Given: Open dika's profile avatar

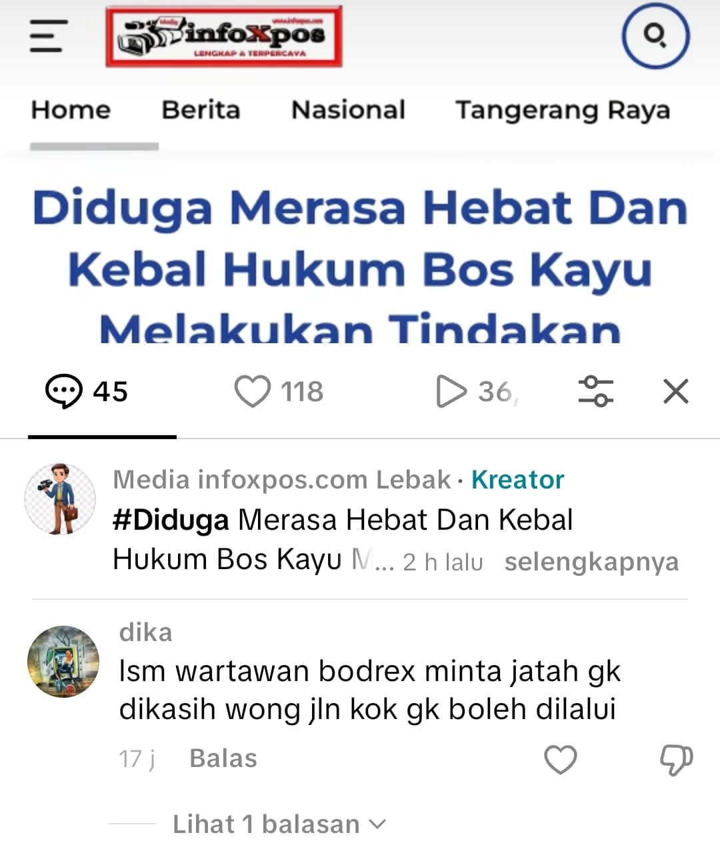Looking at the screenshot, I should click(63, 661).
